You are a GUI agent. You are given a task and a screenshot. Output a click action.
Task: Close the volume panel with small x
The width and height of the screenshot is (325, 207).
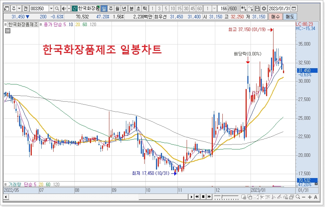[x=316, y=184]
